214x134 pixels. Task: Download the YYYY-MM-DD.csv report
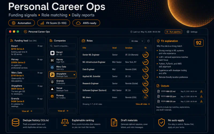pyautogui.click(x=201, y=101)
